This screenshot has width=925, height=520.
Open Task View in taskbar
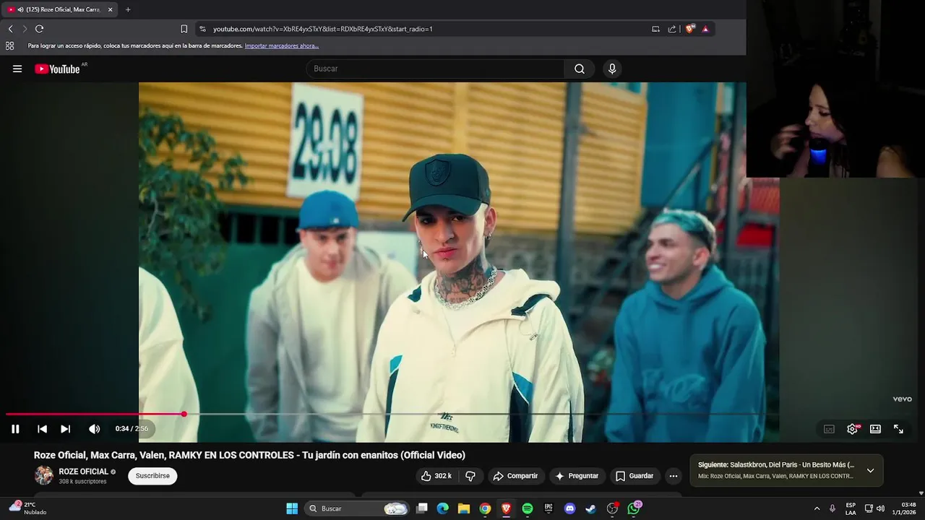point(422,508)
